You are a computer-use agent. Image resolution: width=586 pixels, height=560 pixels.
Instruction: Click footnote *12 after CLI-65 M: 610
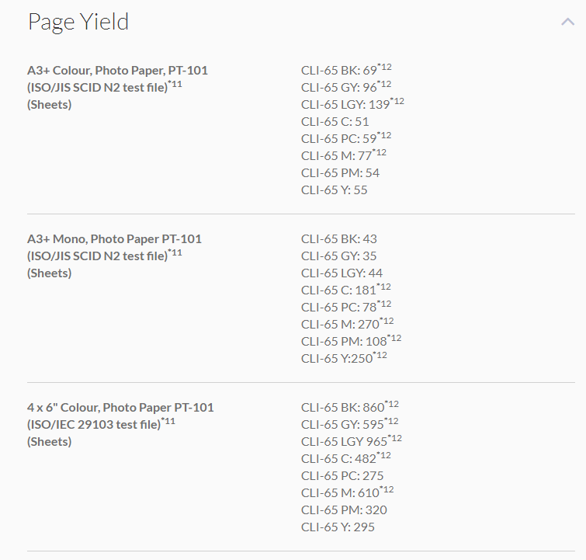(x=387, y=490)
